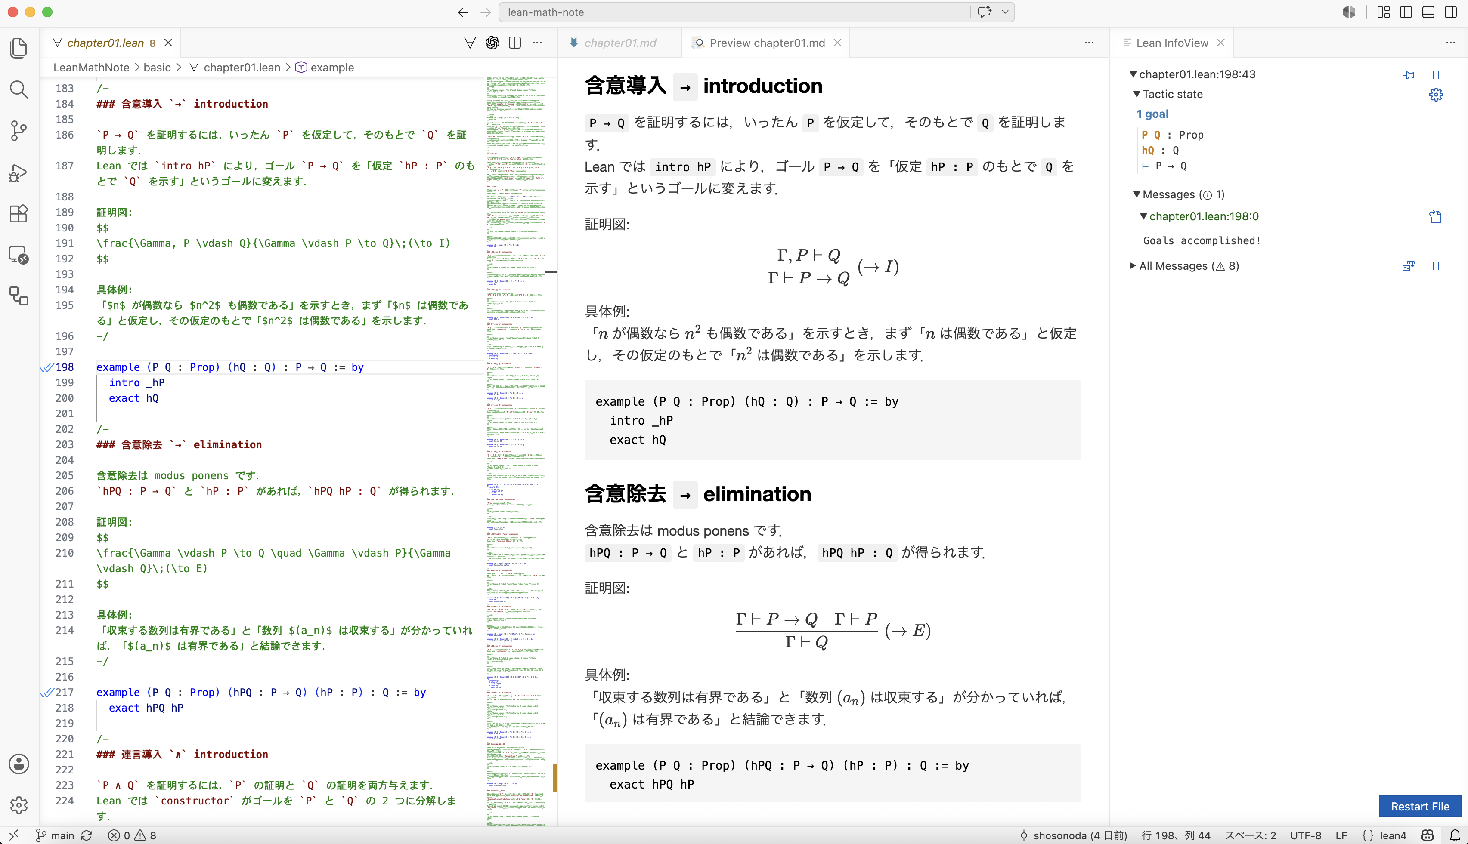Viewport: 1468px width, 844px height.
Task: Open the basic folder breadcrumb
Action: point(157,68)
